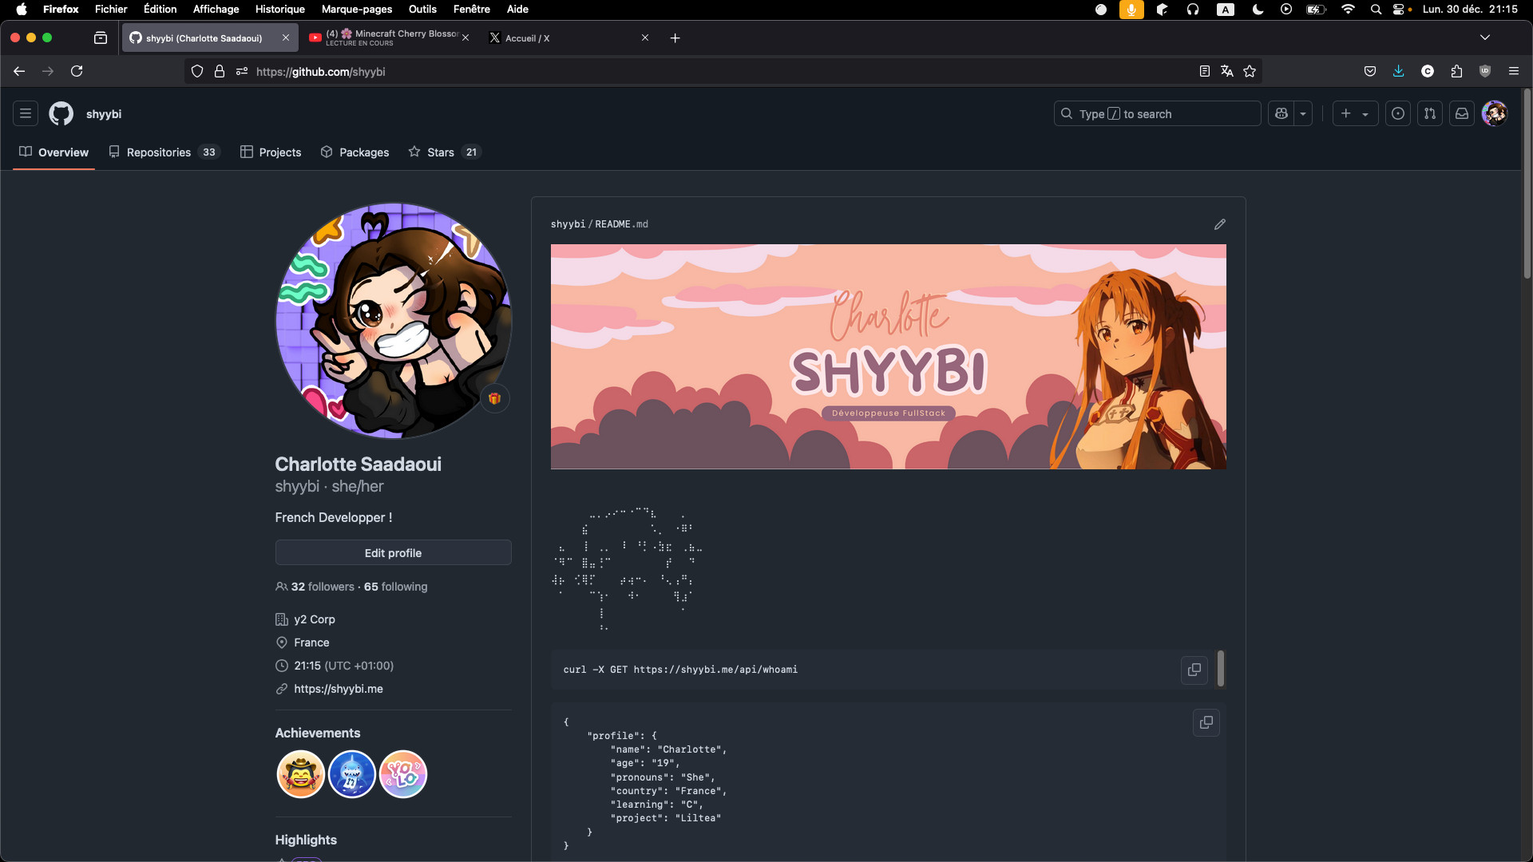Open the 65 following link
The image size is (1533, 862).
(396, 587)
